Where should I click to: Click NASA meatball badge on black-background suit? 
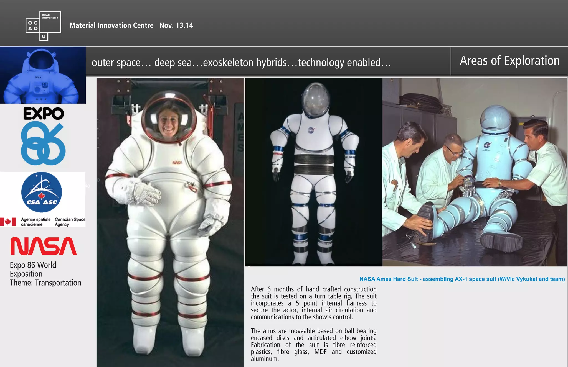pos(311,130)
